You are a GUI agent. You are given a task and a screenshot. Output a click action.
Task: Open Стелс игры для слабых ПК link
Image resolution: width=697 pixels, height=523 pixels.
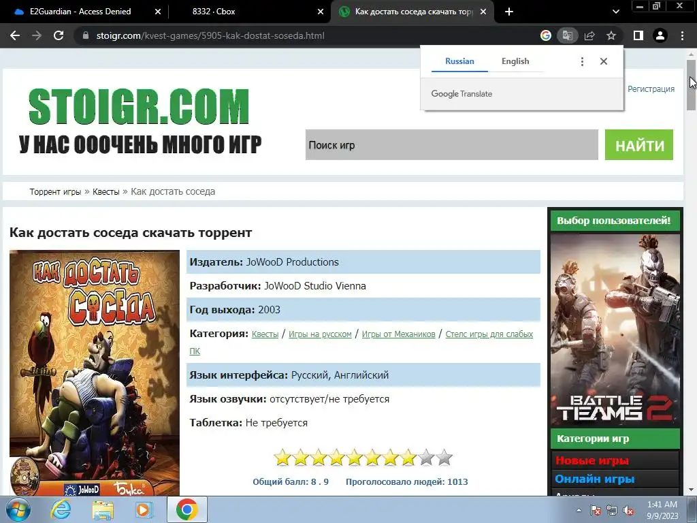point(489,334)
